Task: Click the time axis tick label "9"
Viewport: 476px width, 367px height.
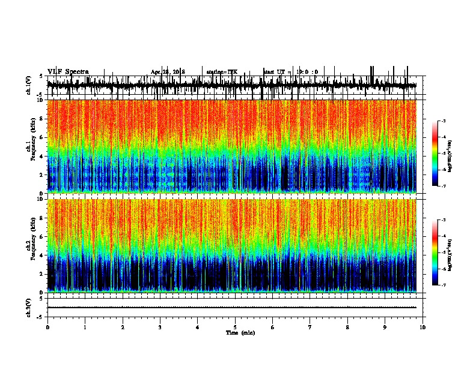Action: 385,327
